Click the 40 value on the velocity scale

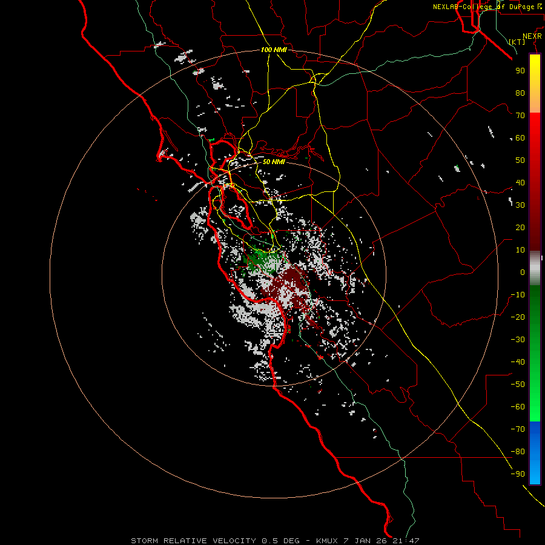(x=520, y=182)
